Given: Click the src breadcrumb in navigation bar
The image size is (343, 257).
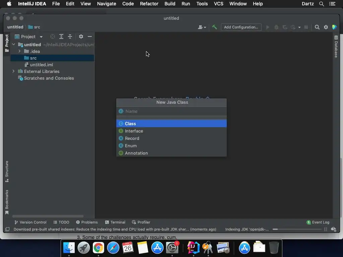Looking at the screenshot, I should click(35, 27).
